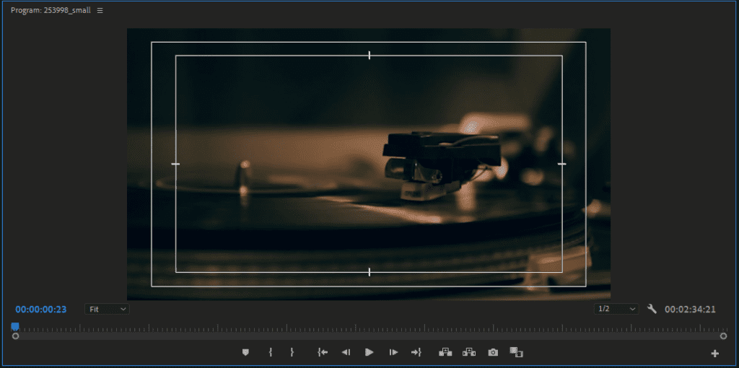Open the Program panel menu icon
The image size is (739, 368).
[x=100, y=10]
